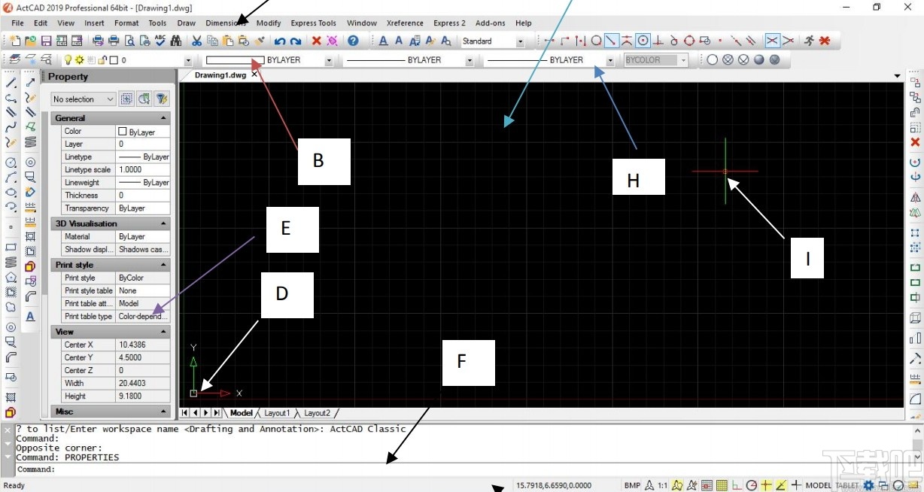Screen dimensions: 924x492
Task: Open print preview for the drawing
Action: point(130,41)
